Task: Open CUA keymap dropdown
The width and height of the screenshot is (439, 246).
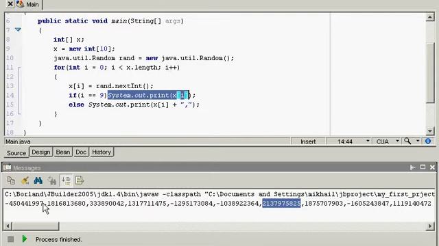Action: coord(397,141)
